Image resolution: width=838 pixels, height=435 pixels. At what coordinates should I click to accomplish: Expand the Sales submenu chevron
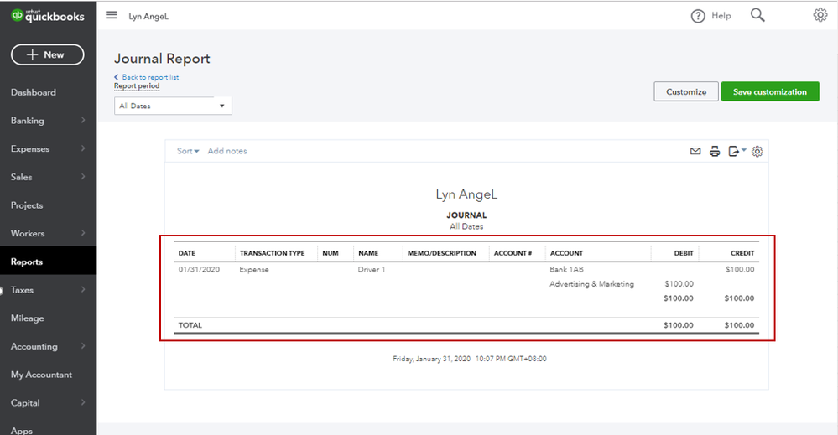(x=83, y=177)
